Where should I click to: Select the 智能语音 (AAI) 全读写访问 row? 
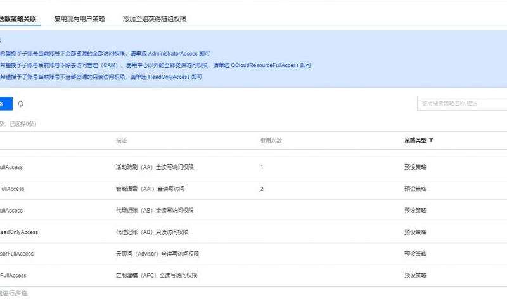point(146,189)
